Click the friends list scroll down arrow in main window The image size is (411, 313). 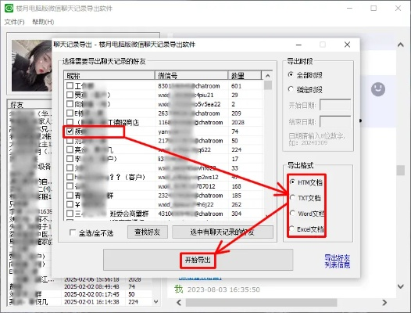[156, 302]
